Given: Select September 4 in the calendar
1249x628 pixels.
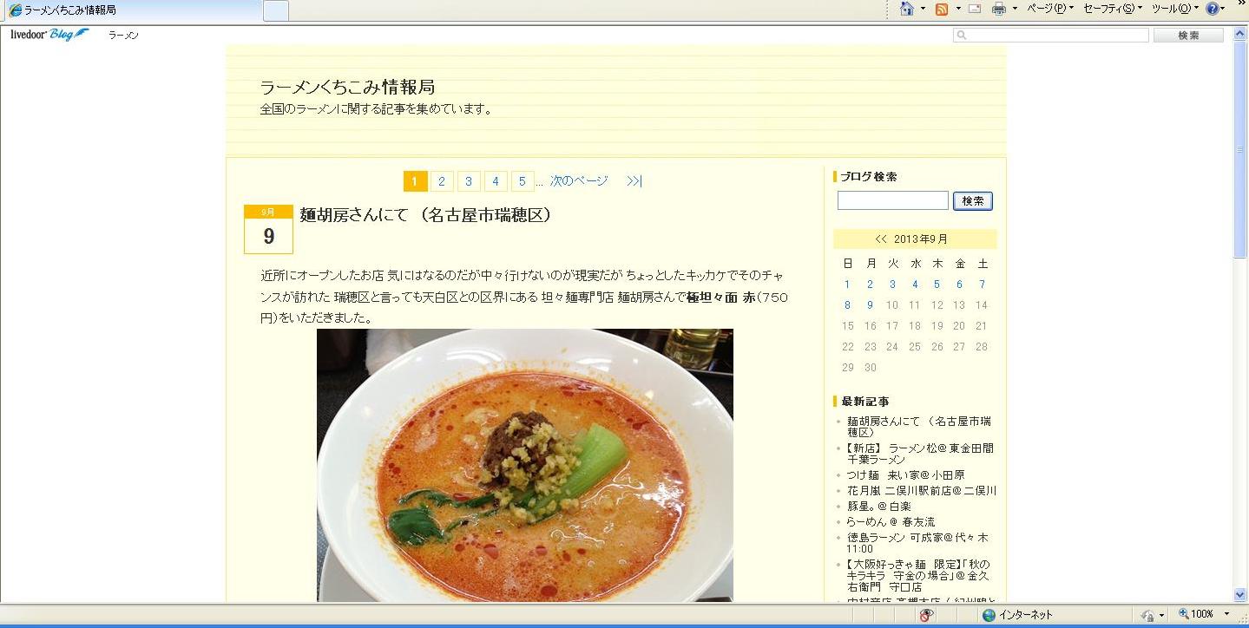Looking at the screenshot, I should [x=915, y=285].
